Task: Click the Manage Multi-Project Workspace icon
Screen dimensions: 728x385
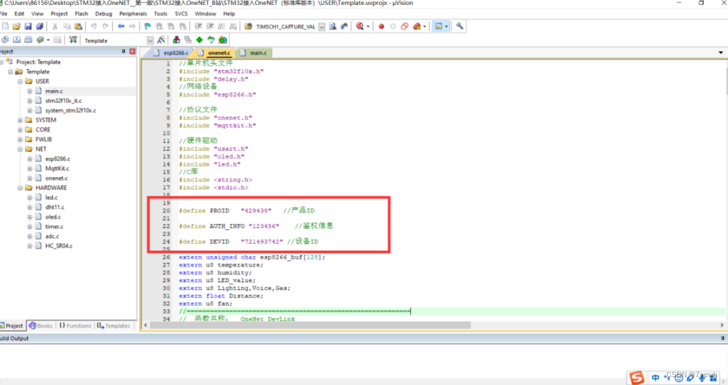Action: click(x=188, y=40)
